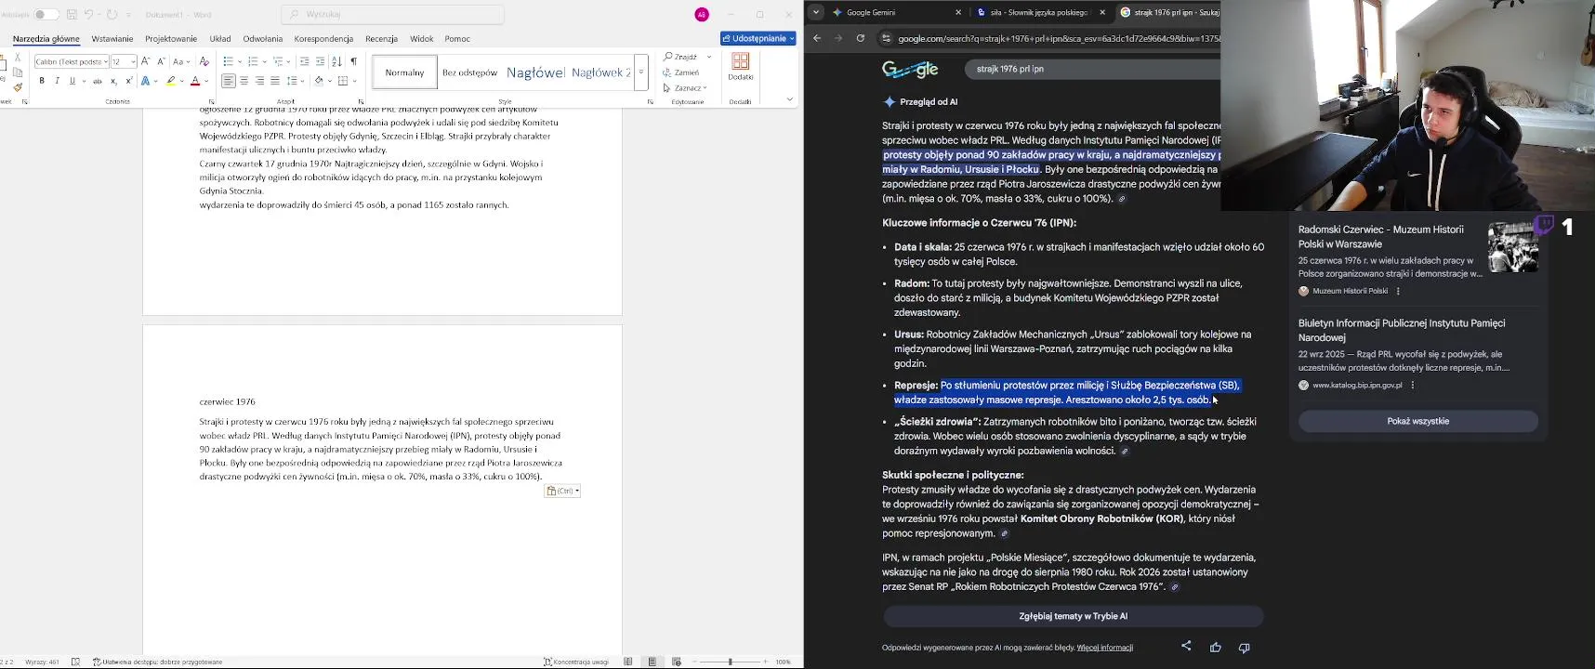Click the Copy icon in clipboard group
1595x669 pixels.
pos(18,72)
